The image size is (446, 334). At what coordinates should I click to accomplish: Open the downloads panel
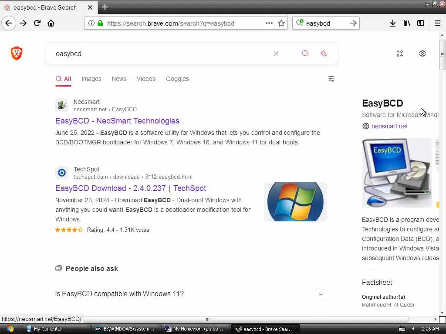(392, 23)
